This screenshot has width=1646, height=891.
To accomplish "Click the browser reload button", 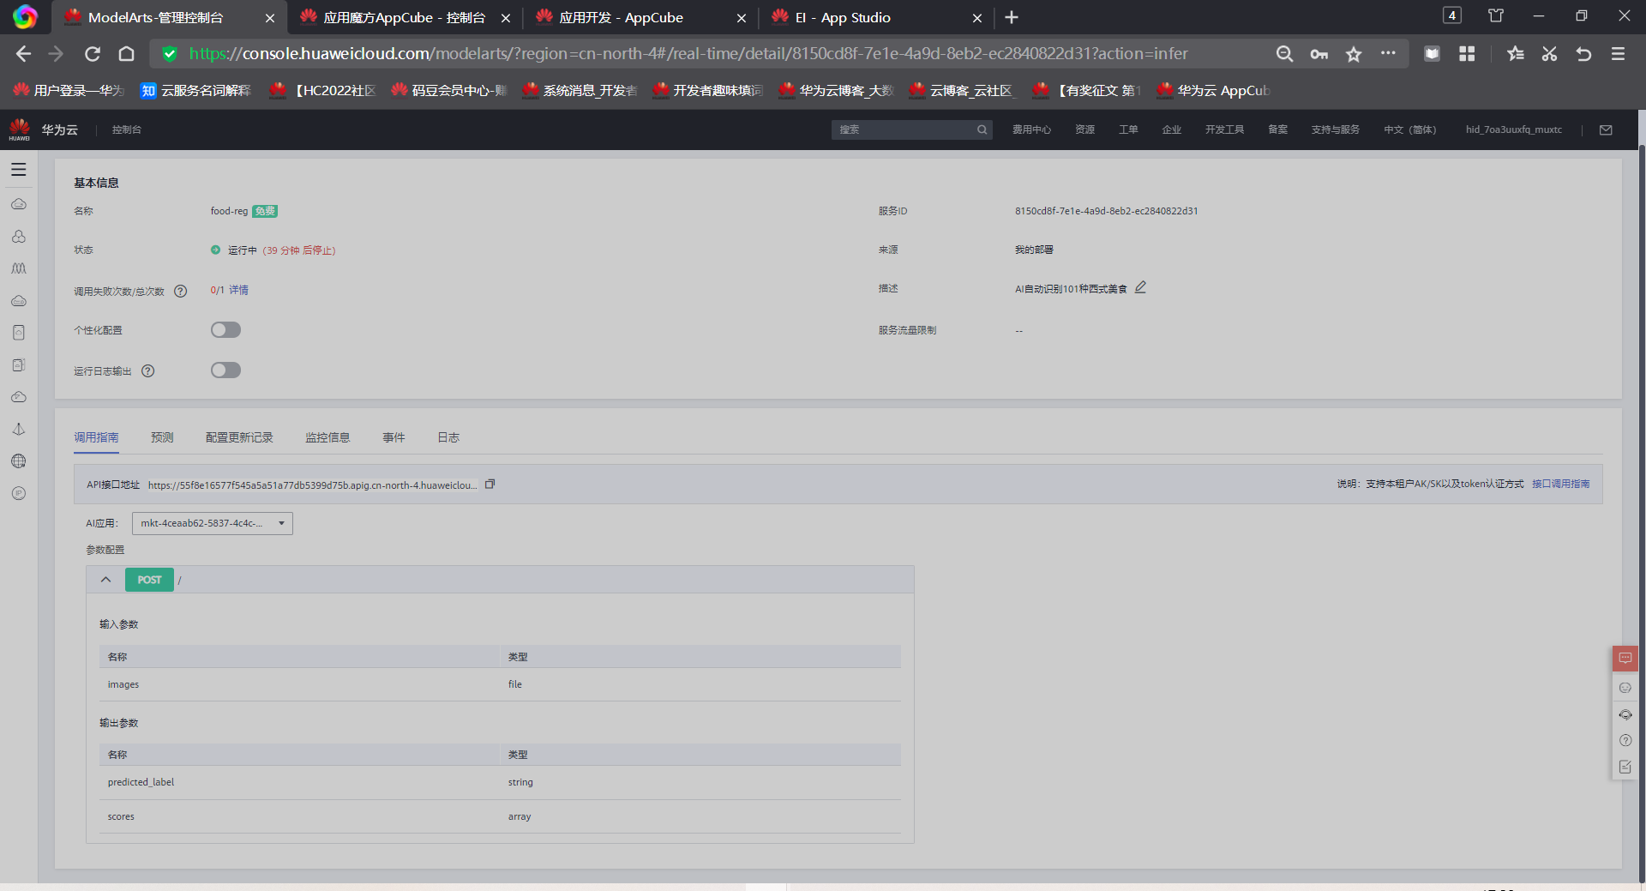I will click(x=93, y=54).
